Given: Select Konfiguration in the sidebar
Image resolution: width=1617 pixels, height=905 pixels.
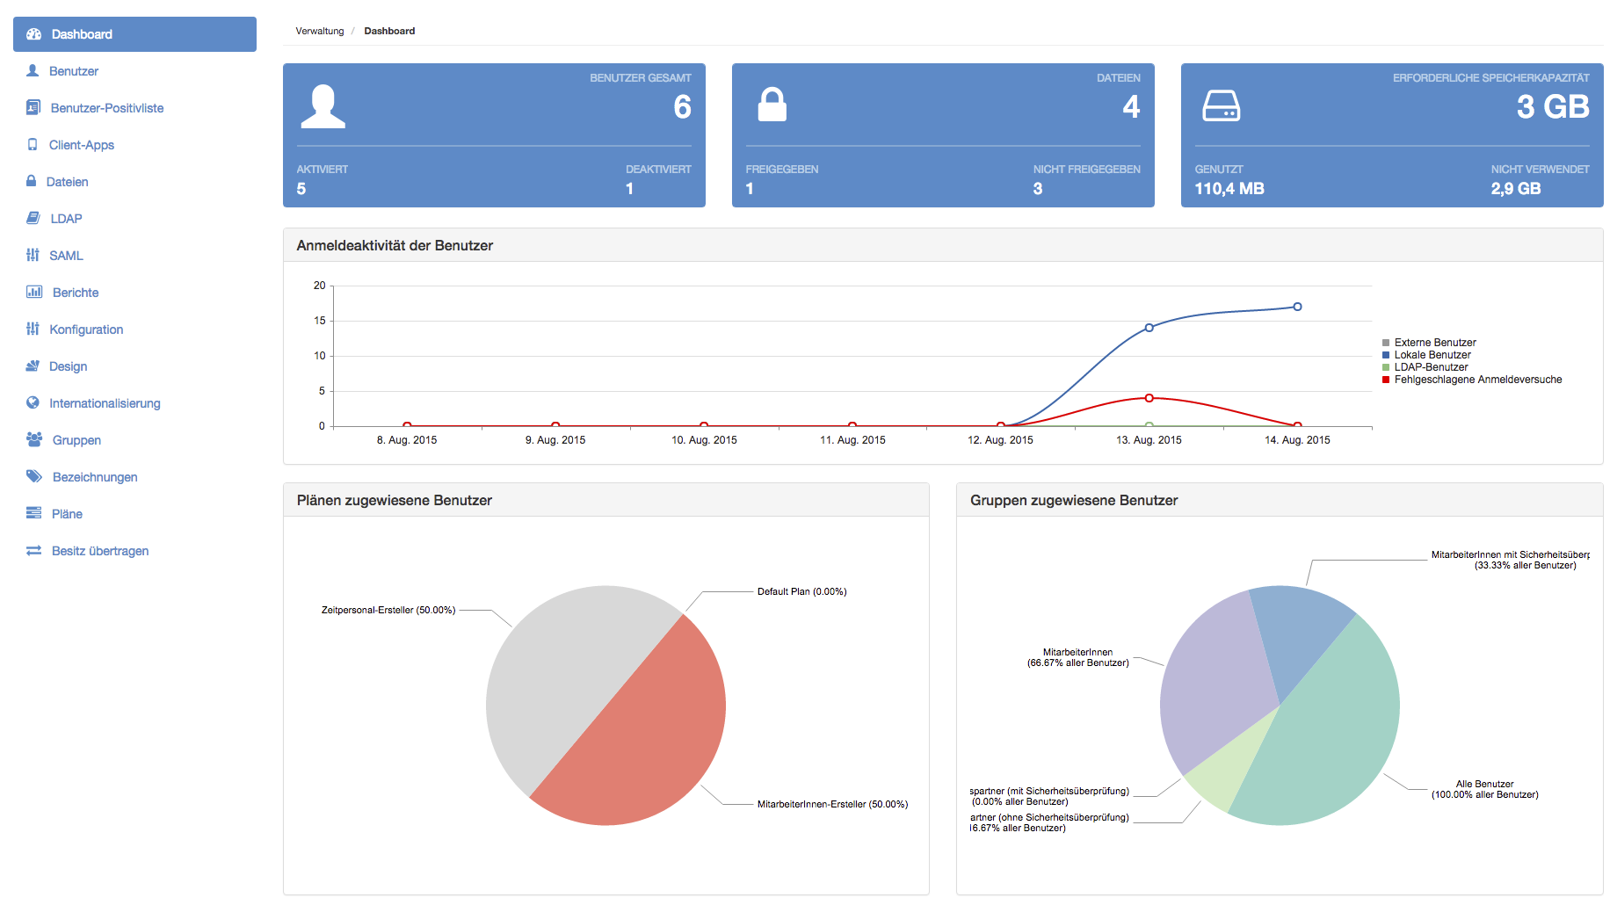Looking at the screenshot, I should coord(135,329).
